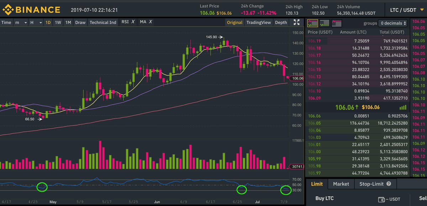Click the Binance logo
Image resolution: width=427 pixels, height=206 pixels.
[x=32, y=9]
